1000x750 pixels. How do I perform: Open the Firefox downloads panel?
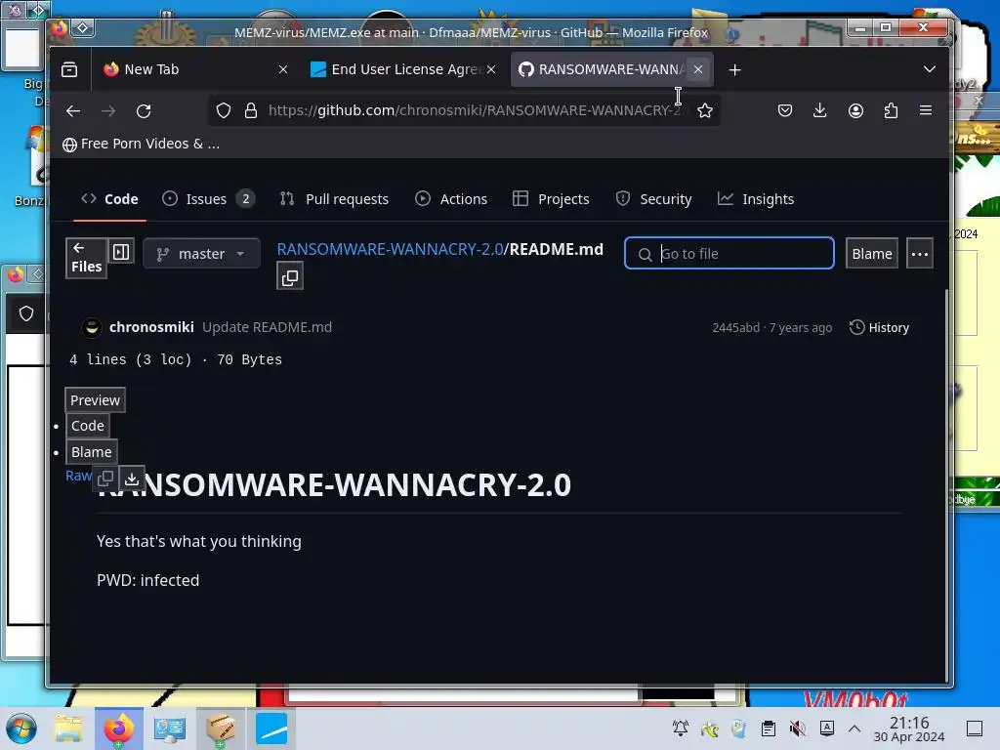coord(820,110)
